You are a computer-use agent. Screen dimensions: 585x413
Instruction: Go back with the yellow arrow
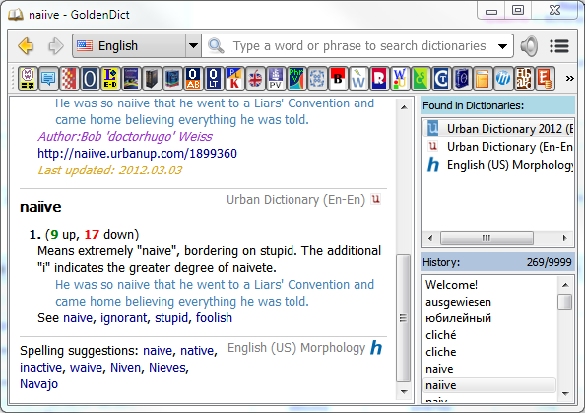coord(26,46)
